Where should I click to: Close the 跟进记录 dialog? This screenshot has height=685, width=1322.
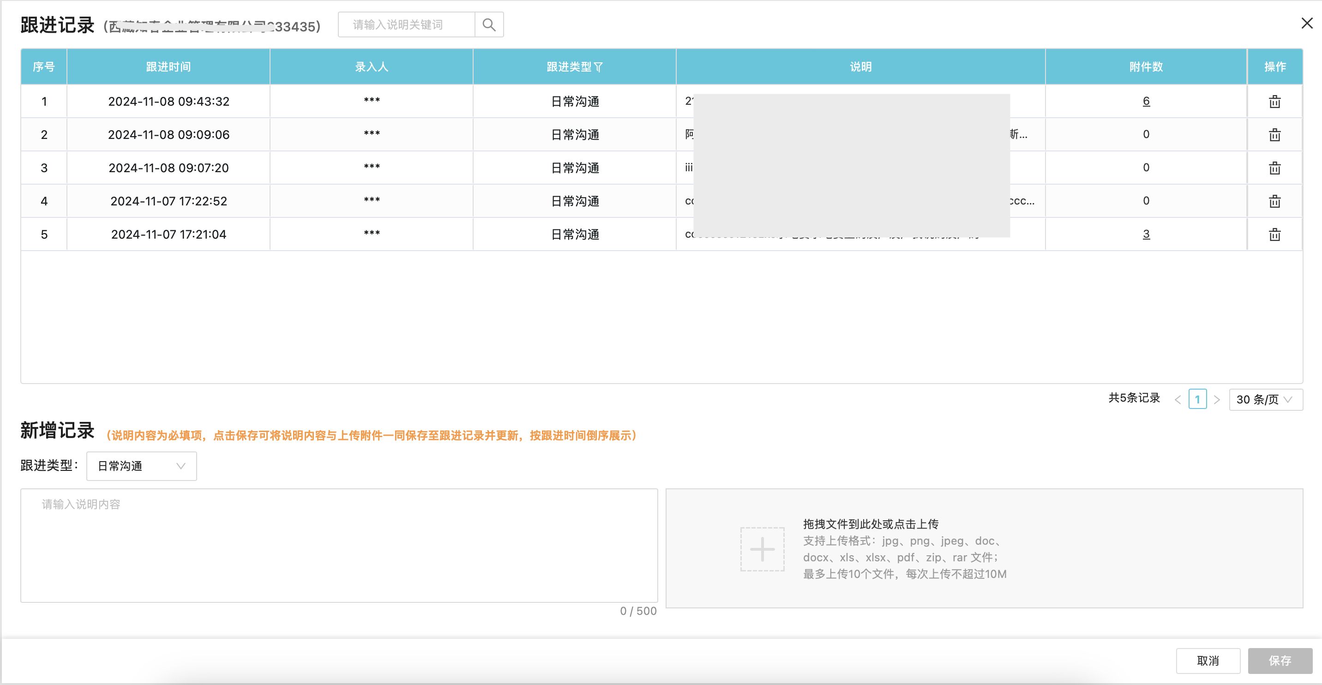point(1307,23)
